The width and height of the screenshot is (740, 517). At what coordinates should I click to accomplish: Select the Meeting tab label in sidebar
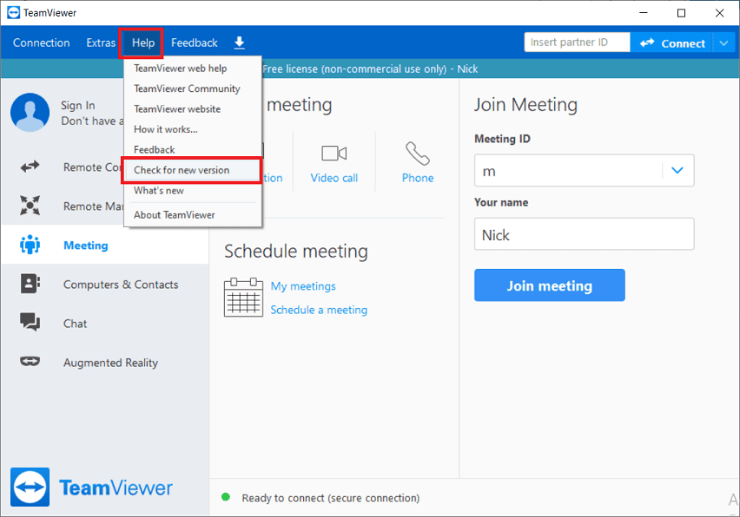[86, 245]
